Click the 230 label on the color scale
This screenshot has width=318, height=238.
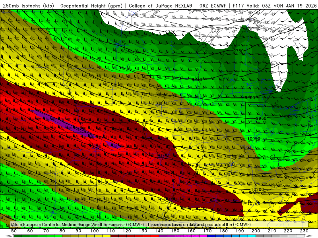point(304,231)
